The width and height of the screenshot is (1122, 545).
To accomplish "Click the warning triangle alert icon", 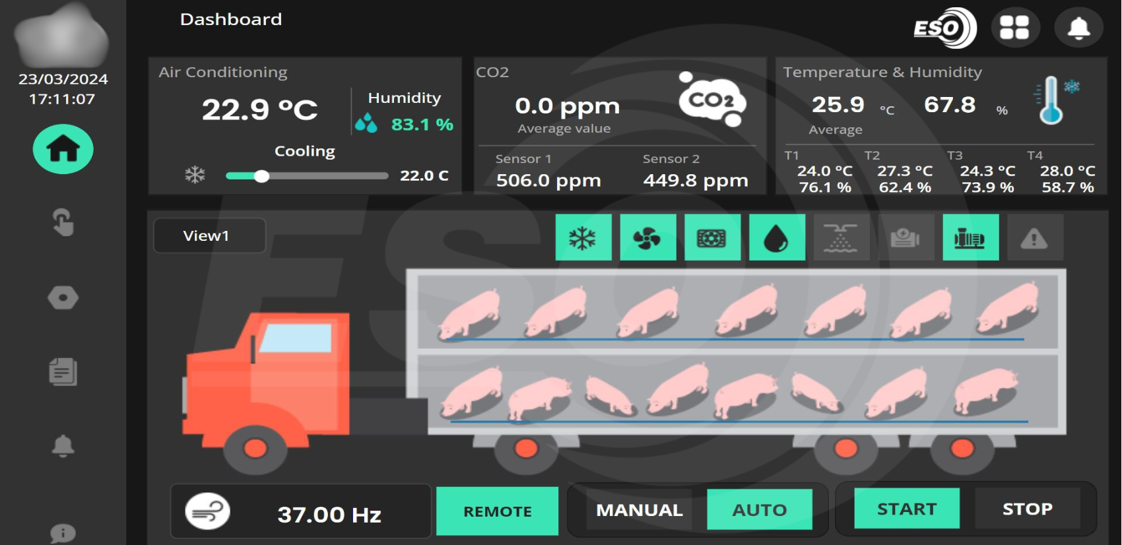I will (1034, 238).
